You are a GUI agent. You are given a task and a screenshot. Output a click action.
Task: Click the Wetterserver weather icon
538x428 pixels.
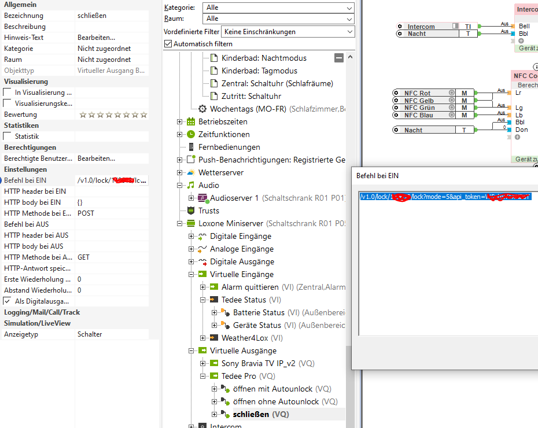tap(191, 172)
